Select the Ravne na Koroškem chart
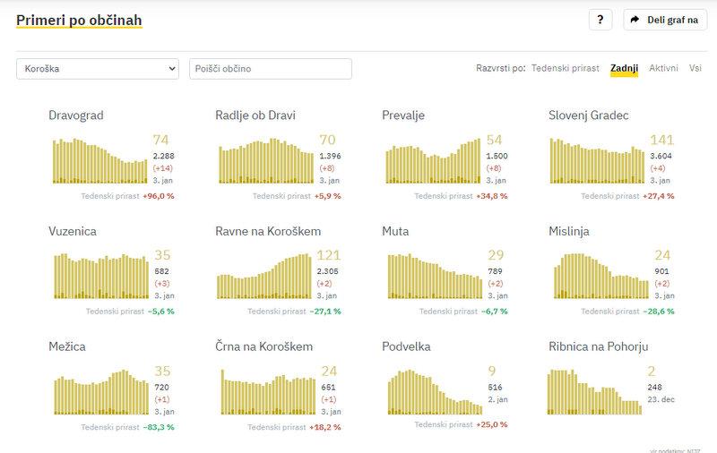 tap(265, 276)
